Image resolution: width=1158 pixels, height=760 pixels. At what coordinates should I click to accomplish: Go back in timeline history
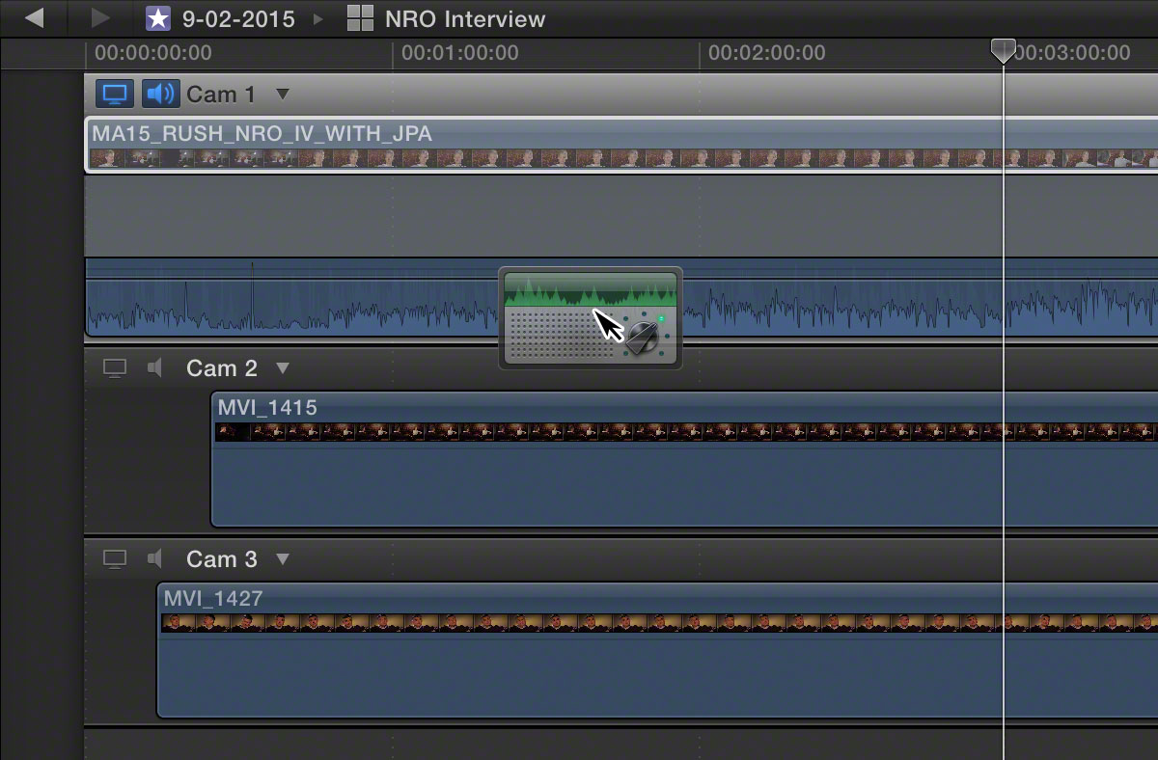coord(34,17)
